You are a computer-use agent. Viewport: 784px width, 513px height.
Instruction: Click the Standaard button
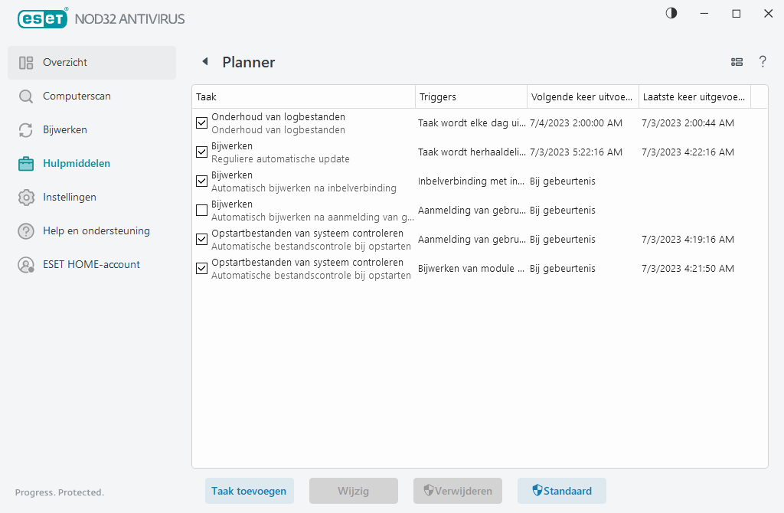562,491
